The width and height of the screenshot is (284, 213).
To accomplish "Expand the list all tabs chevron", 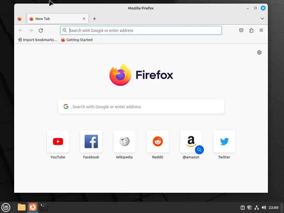I will (262, 19).
